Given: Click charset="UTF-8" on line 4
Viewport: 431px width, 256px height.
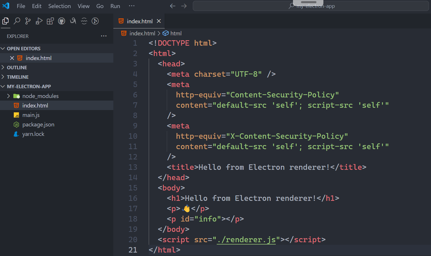Looking at the screenshot, I should (228, 74).
